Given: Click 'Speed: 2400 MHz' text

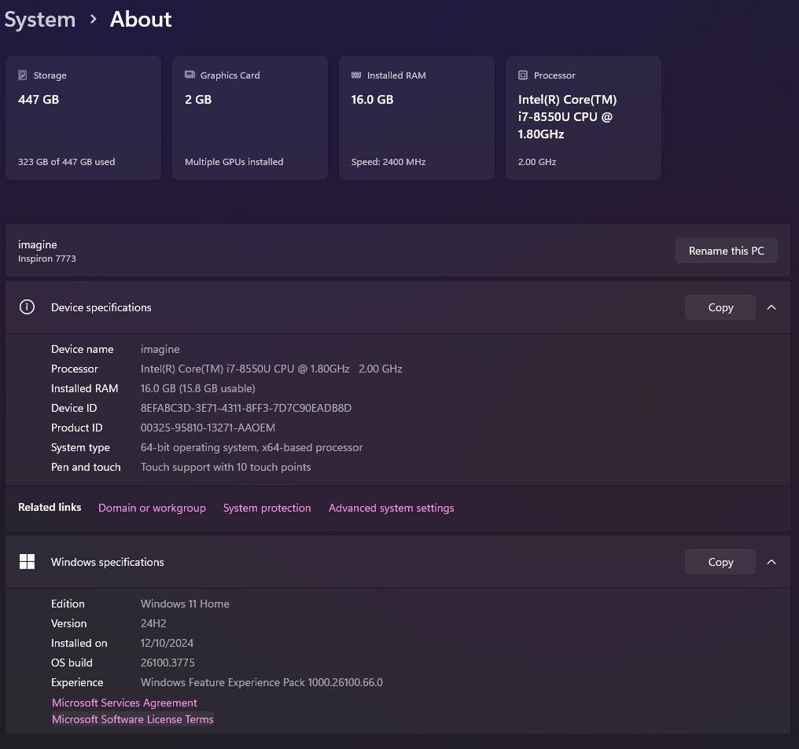Looking at the screenshot, I should tap(388, 162).
